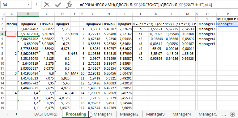The height and width of the screenshot is (118, 238).
Task: Click cell O5 with Manager4
Action: click(207, 39)
